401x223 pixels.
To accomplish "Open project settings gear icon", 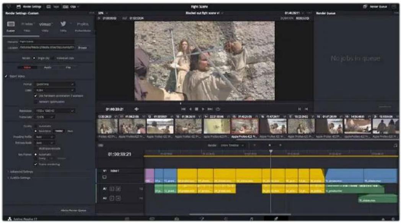I will pyautogui.click(x=393, y=219).
